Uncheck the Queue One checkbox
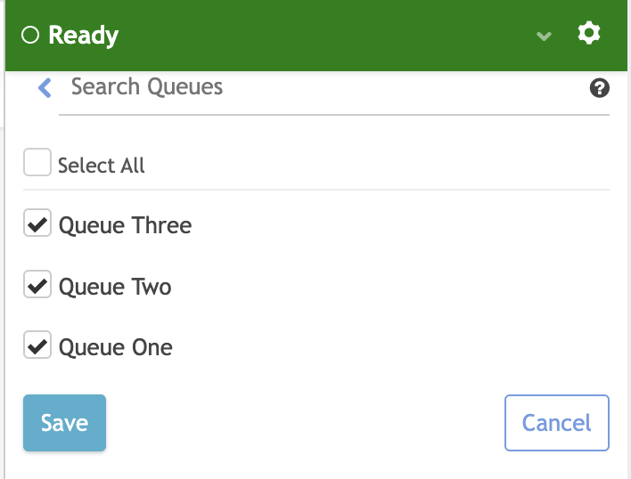Image resolution: width=631 pixels, height=479 pixels. (x=37, y=345)
